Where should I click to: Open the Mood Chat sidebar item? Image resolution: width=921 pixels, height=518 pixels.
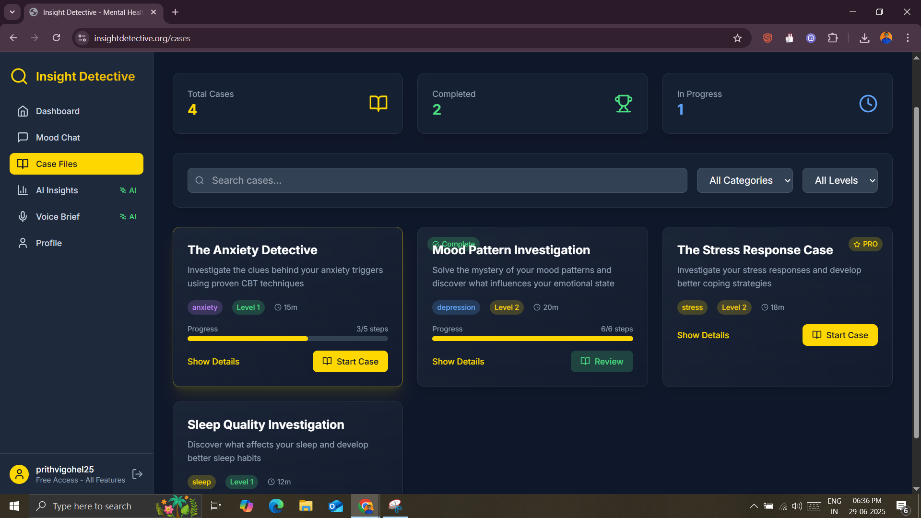pyautogui.click(x=58, y=138)
